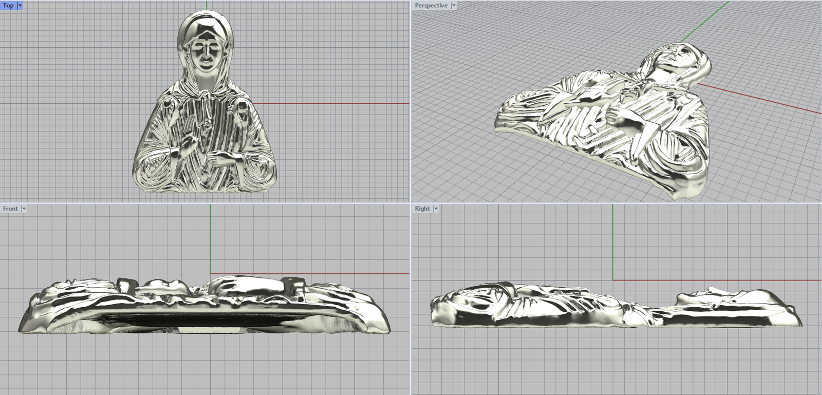822x395 pixels.
Task: Click the Perspective viewport title label
Action: tap(431, 6)
